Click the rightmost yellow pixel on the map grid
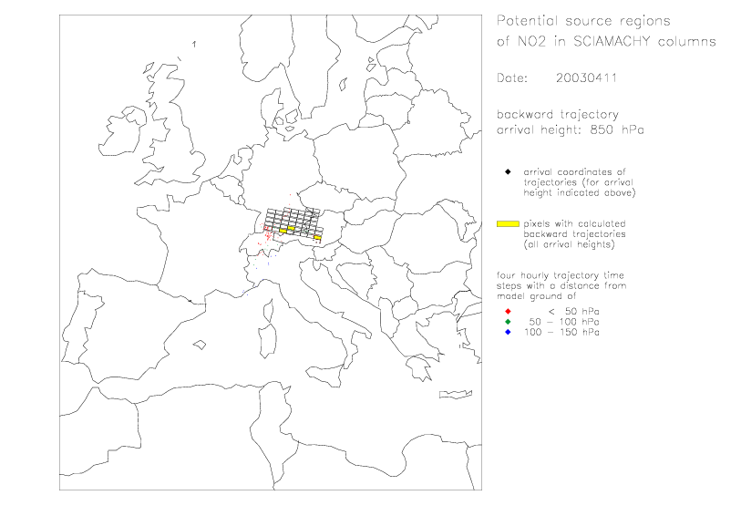The width and height of the screenshot is (741, 516). pyautogui.click(x=317, y=238)
